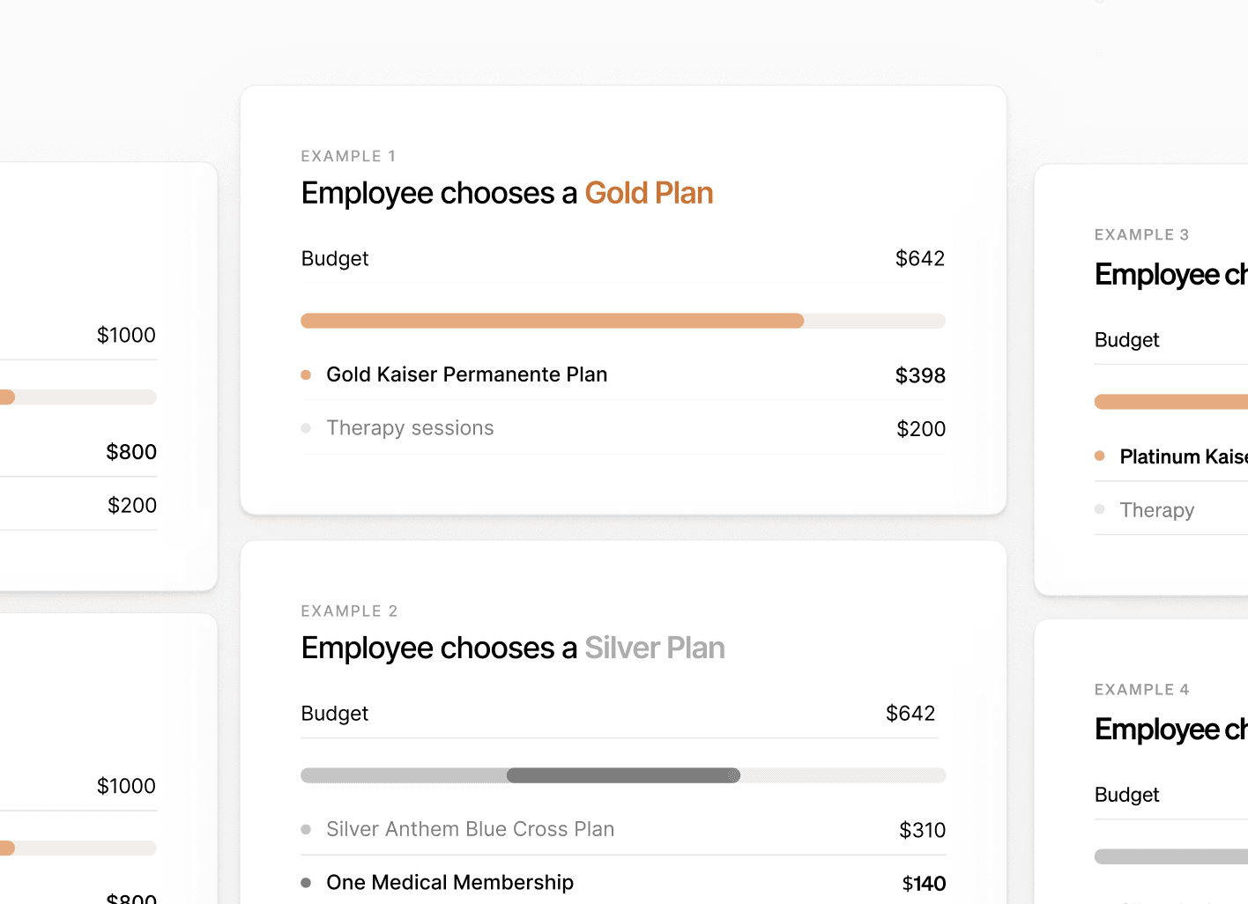The width and height of the screenshot is (1248, 904).
Task: Select the Gold Kaiser Permanente Plan row
Action: 466,374
